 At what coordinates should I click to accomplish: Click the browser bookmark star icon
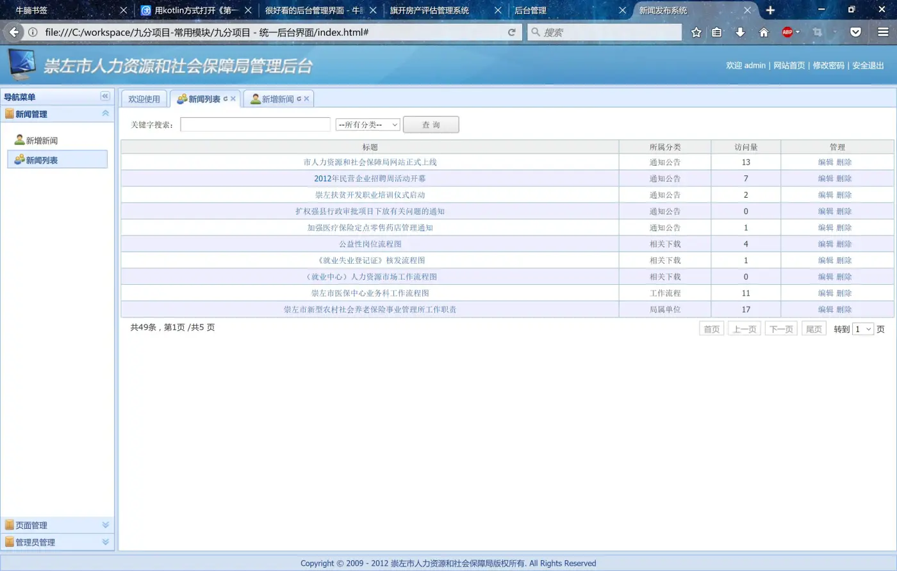[x=696, y=32]
